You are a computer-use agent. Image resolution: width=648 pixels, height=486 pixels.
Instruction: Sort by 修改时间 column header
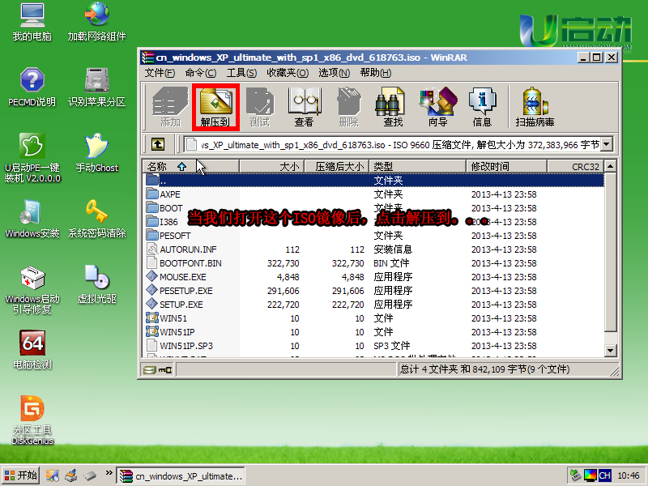click(506, 167)
